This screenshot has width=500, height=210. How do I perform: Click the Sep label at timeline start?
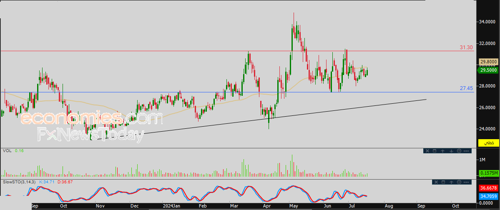35,206
